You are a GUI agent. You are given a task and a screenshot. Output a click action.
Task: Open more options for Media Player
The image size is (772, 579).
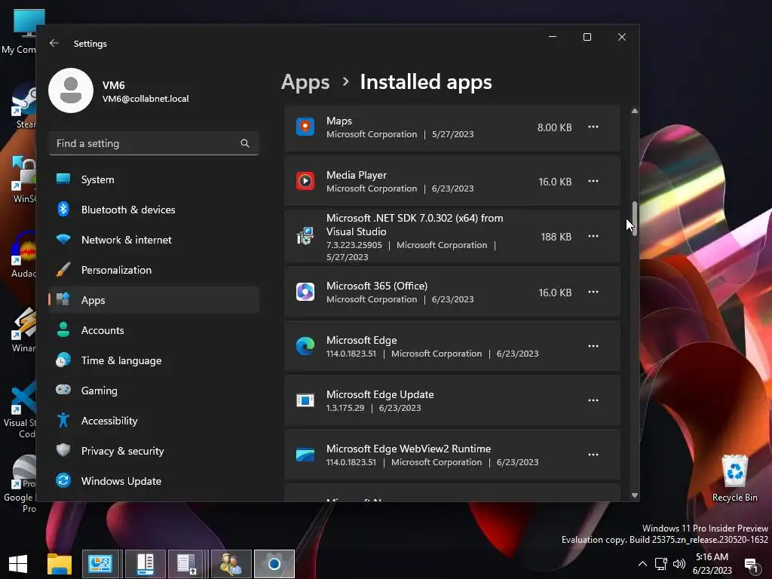(593, 181)
